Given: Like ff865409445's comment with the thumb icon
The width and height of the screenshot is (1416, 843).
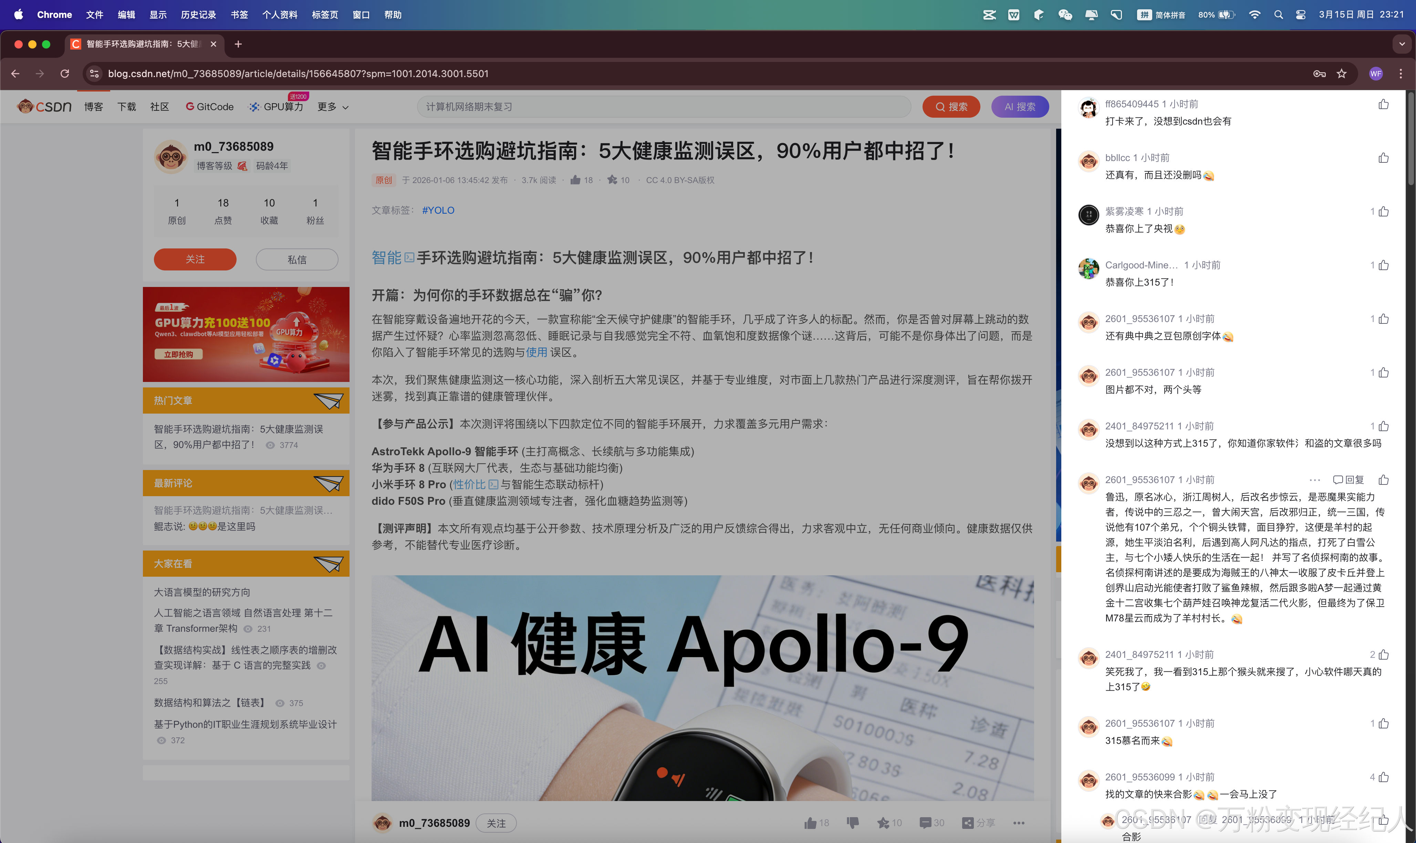Looking at the screenshot, I should [1383, 104].
